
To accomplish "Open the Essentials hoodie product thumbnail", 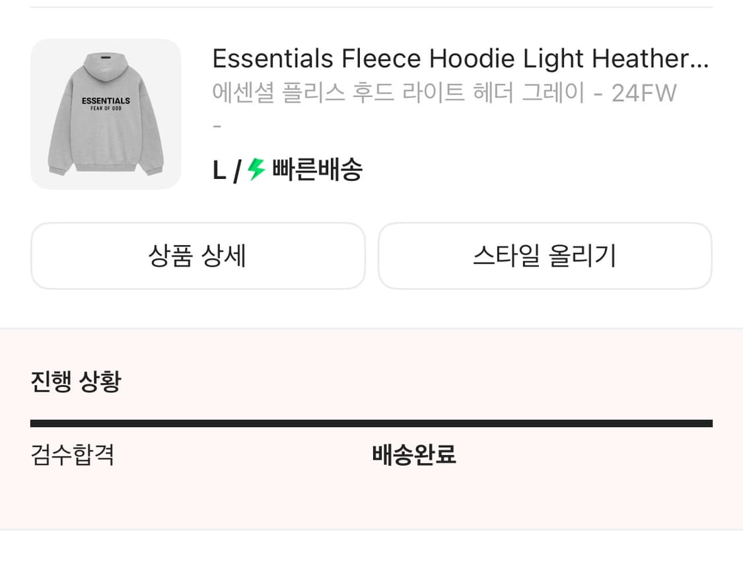I will [x=106, y=114].
